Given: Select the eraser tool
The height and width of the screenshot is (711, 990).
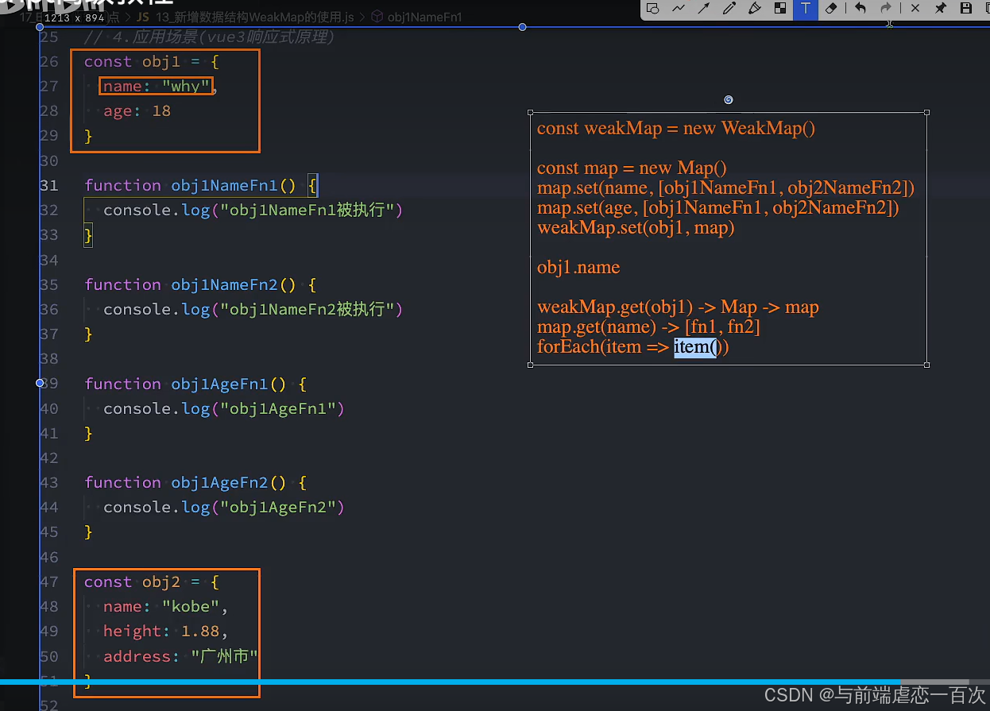Looking at the screenshot, I should pyautogui.click(x=831, y=9).
